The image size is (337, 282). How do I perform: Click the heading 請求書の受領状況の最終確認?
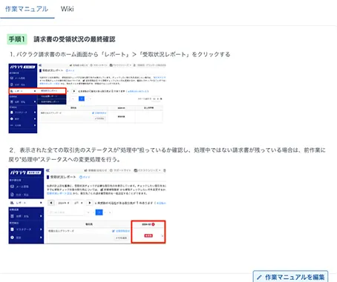(x=74, y=39)
